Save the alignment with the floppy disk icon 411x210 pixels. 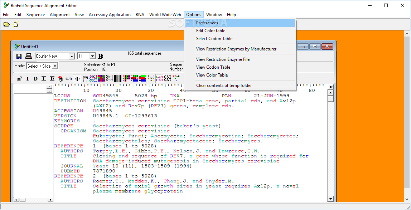(19, 56)
